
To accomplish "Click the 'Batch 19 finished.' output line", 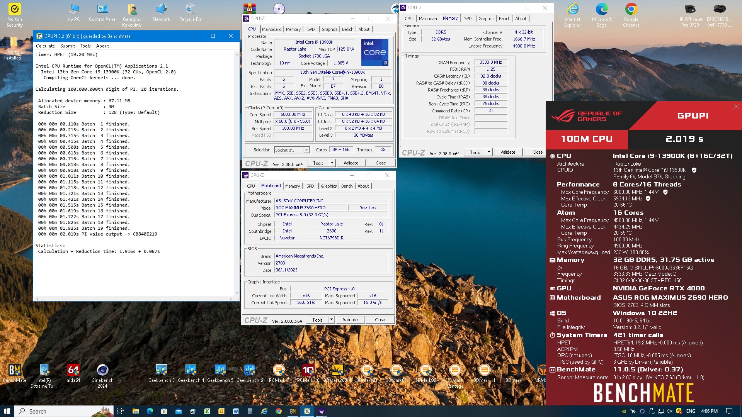I will point(84,228).
